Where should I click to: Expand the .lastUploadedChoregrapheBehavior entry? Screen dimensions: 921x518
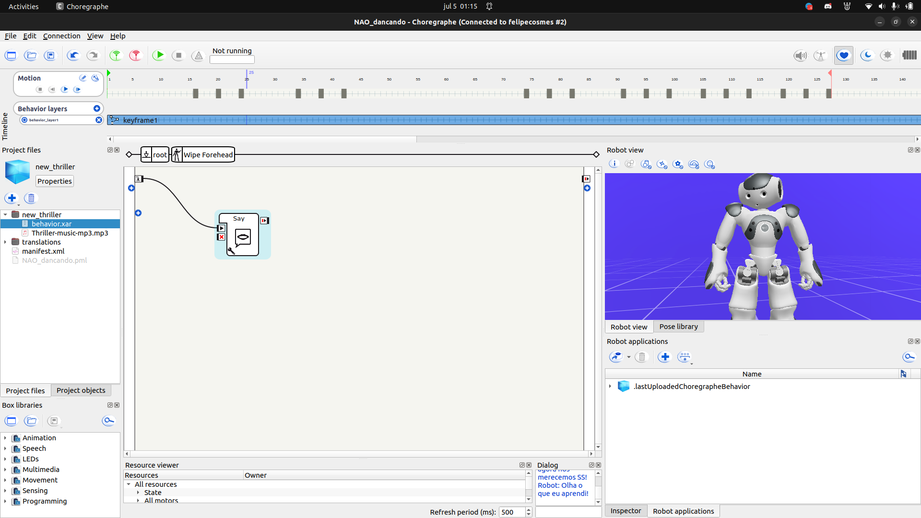pos(610,386)
